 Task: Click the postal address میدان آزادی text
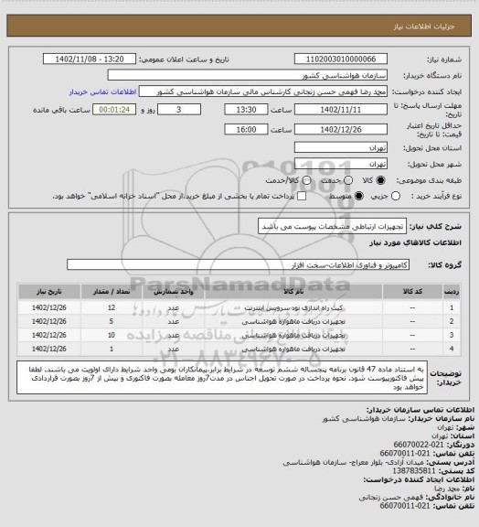(x=353, y=462)
